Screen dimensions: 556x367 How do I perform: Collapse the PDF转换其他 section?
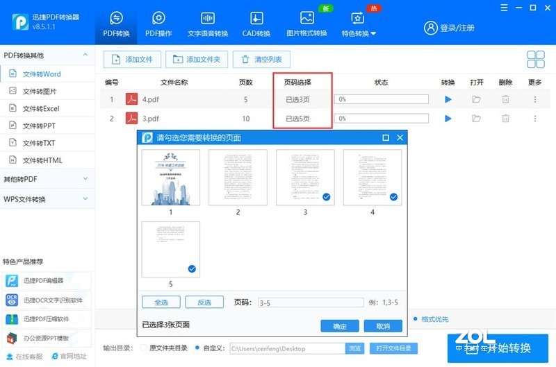tap(85, 55)
